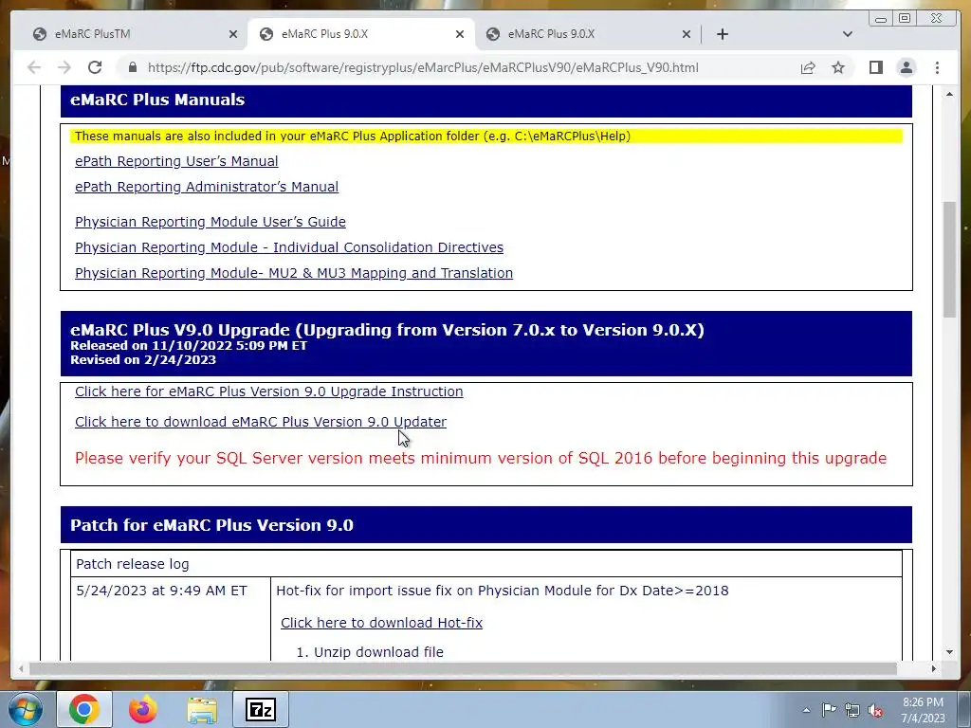Open ePath Reporting Administrator's Manual link
The width and height of the screenshot is (971, 728).
(207, 187)
